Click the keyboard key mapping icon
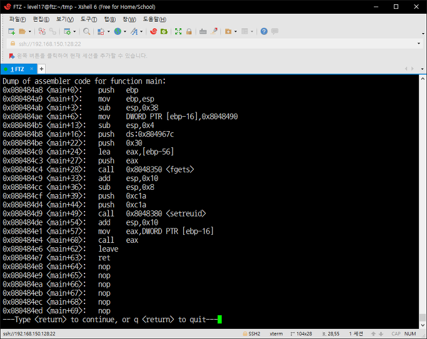Screen dimensions: 427x339 coord(203,32)
